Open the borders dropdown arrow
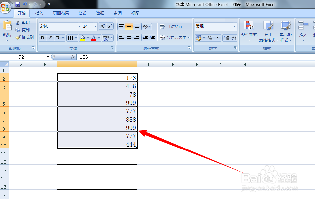 (76, 38)
